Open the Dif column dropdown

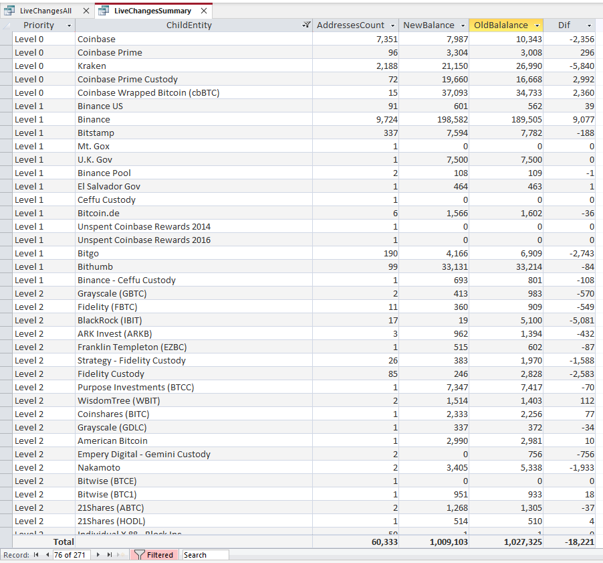tap(589, 25)
